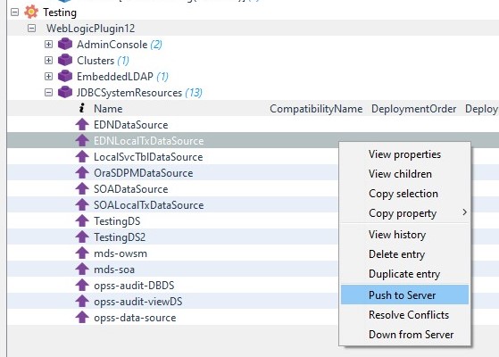Click the up arrow icon beside mds-soa
Viewport: 499px width, 357px height.
pyautogui.click(x=82, y=270)
